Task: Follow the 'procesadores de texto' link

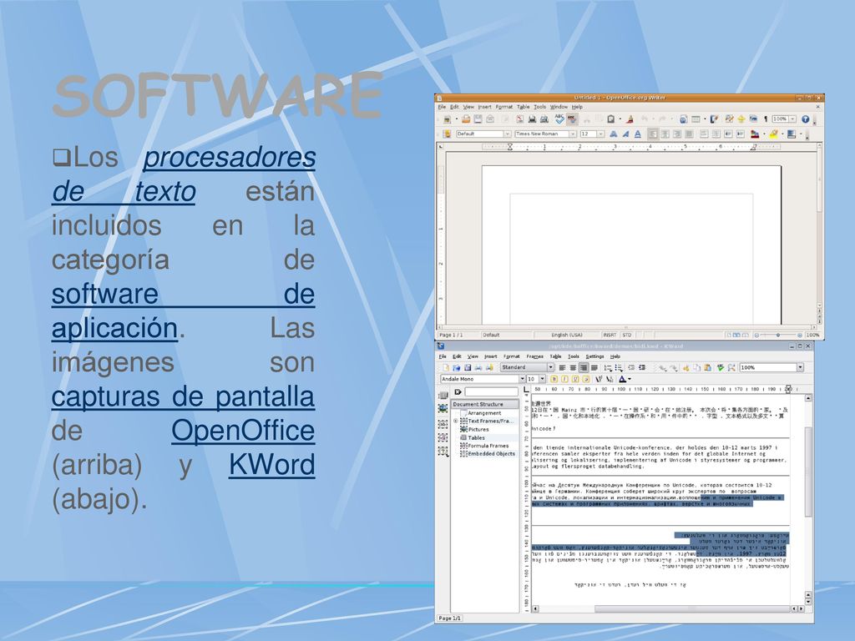Action: (184, 174)
